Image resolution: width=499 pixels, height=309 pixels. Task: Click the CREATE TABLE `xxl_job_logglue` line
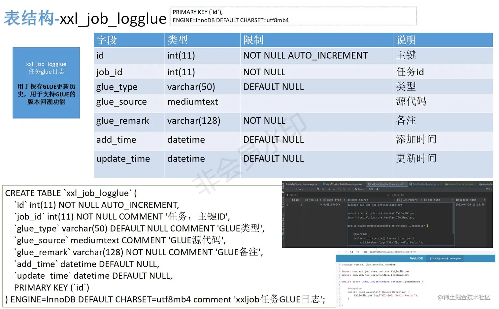click(71, 193)
